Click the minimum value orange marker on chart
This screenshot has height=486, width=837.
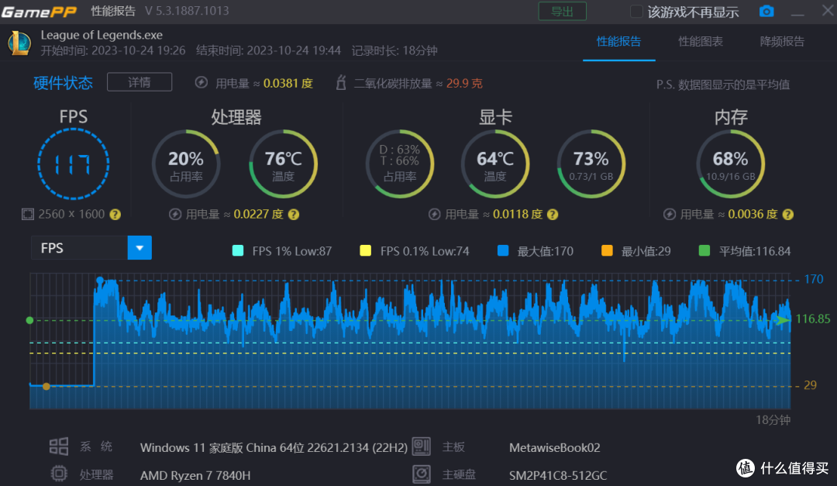coord(46,386)
